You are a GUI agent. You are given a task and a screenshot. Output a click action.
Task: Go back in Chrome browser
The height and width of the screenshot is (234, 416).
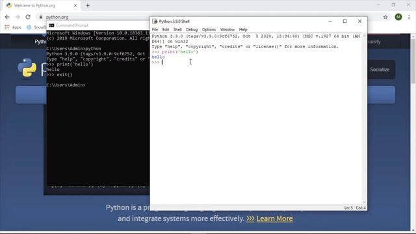[7, 17]
